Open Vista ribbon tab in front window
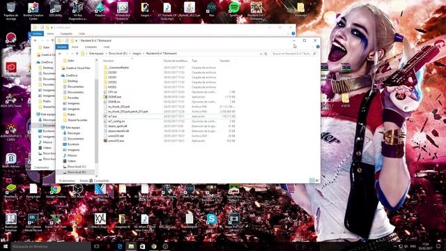This screenshot has width=446, height=251. pos(107,47)
